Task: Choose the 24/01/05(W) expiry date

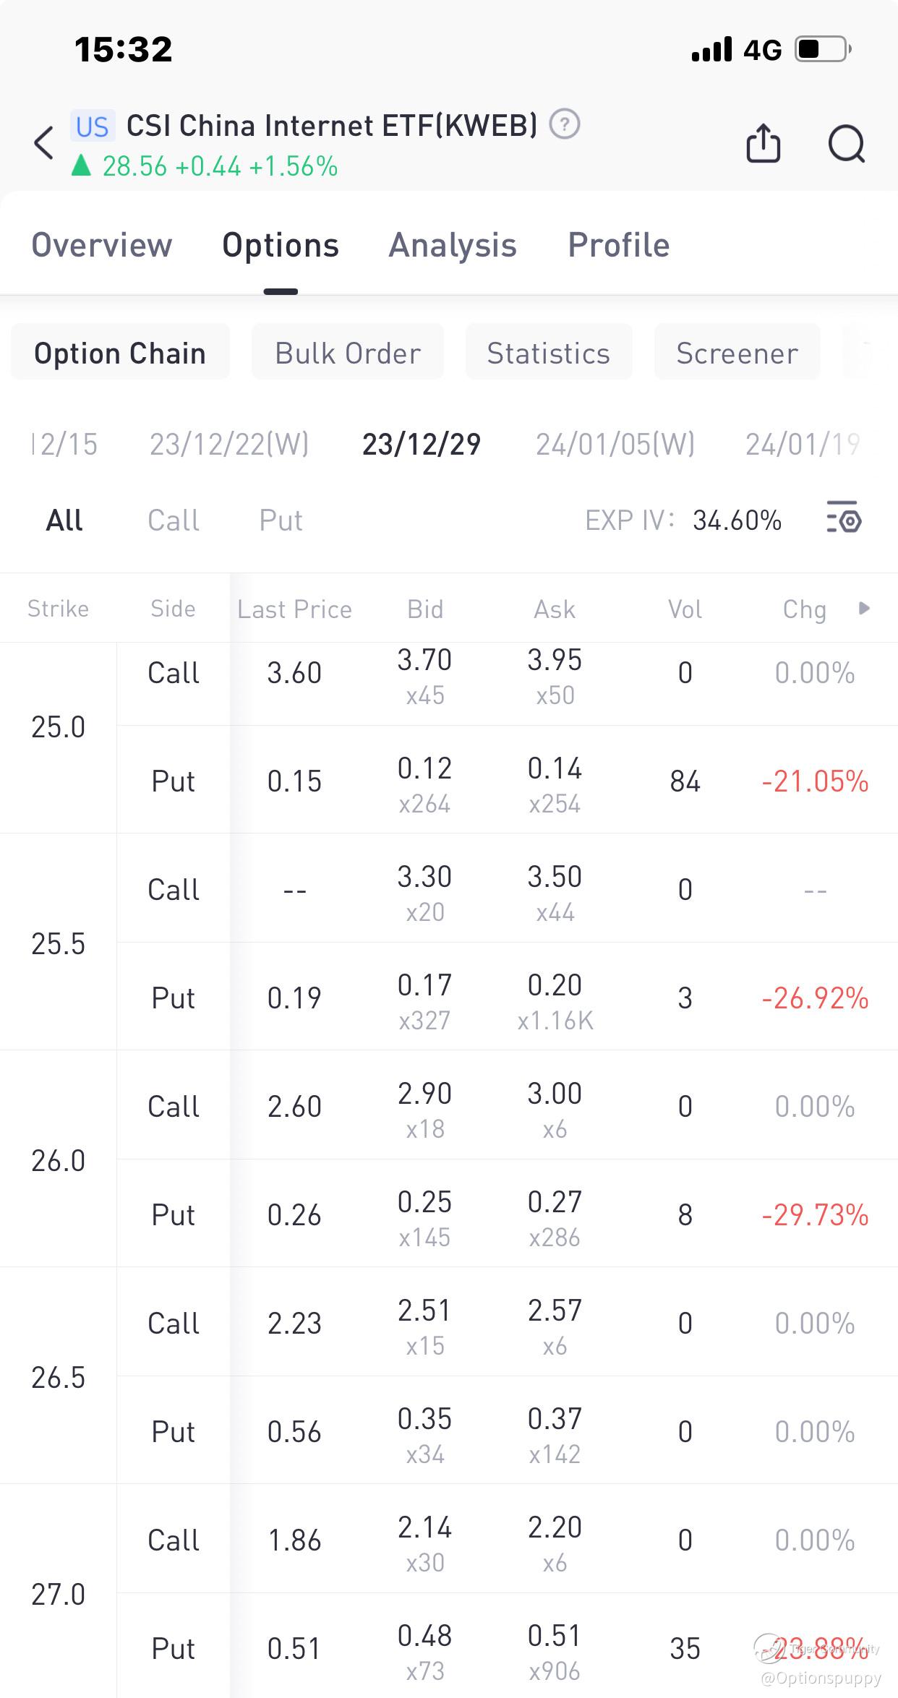Action: click(x=615, y=444)
